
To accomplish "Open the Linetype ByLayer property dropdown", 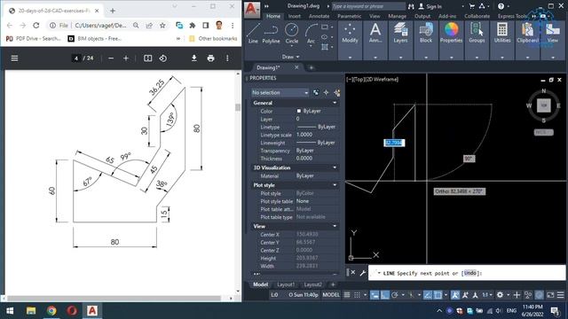I will [x=317, y=127].
